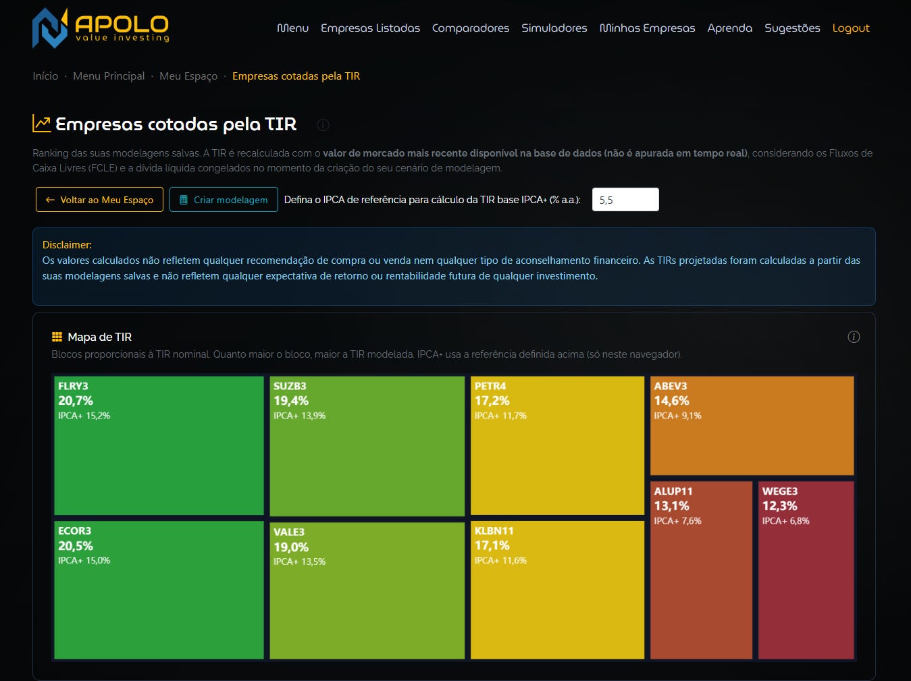Click the IPCA+ 9,1% label in ABEV3
The width and height of the screenshot is (911, 681).
[677, 416]
